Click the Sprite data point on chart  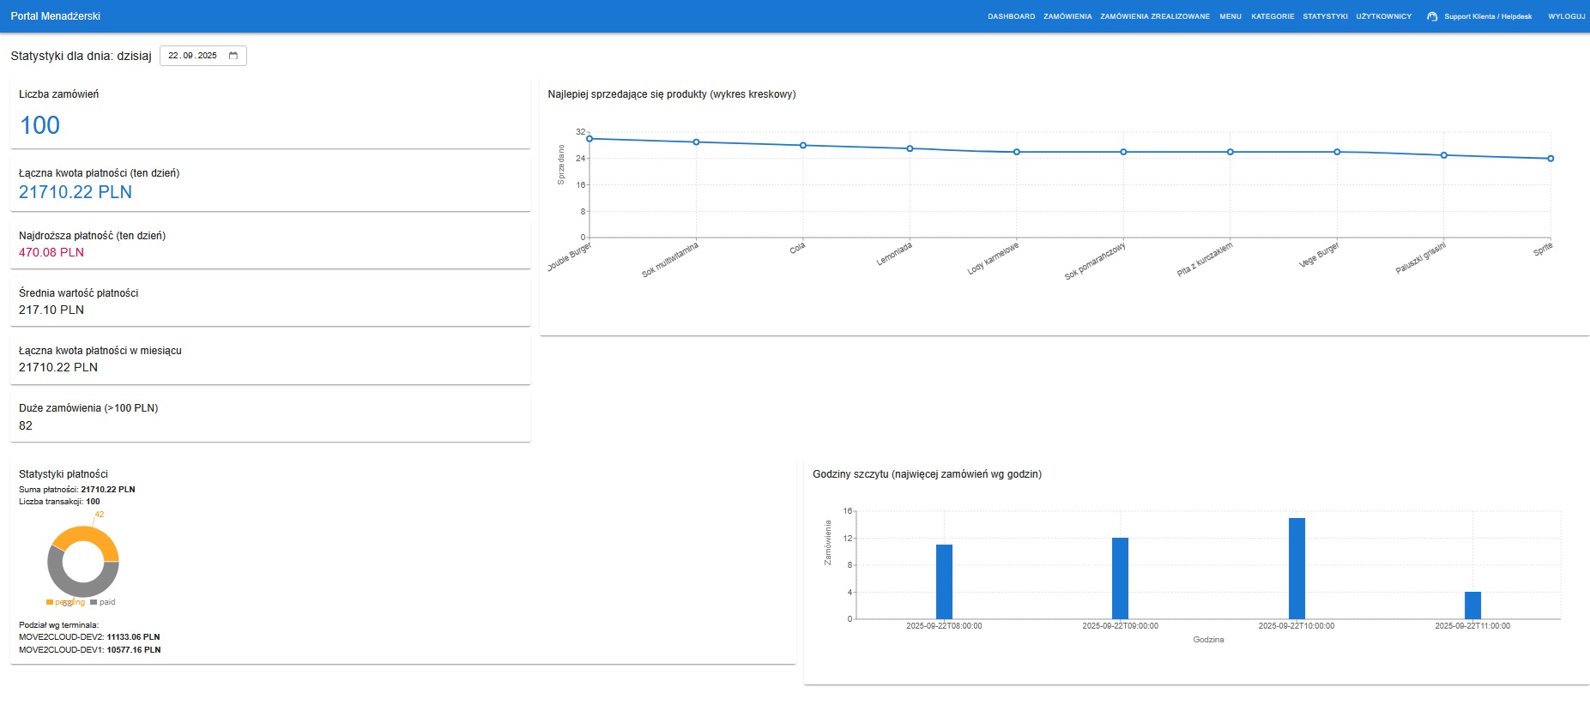pos(1551,159)
